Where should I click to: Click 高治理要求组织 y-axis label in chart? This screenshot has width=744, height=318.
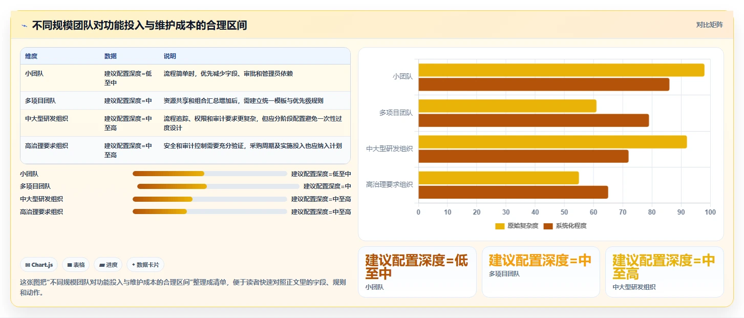click(389, 185)
